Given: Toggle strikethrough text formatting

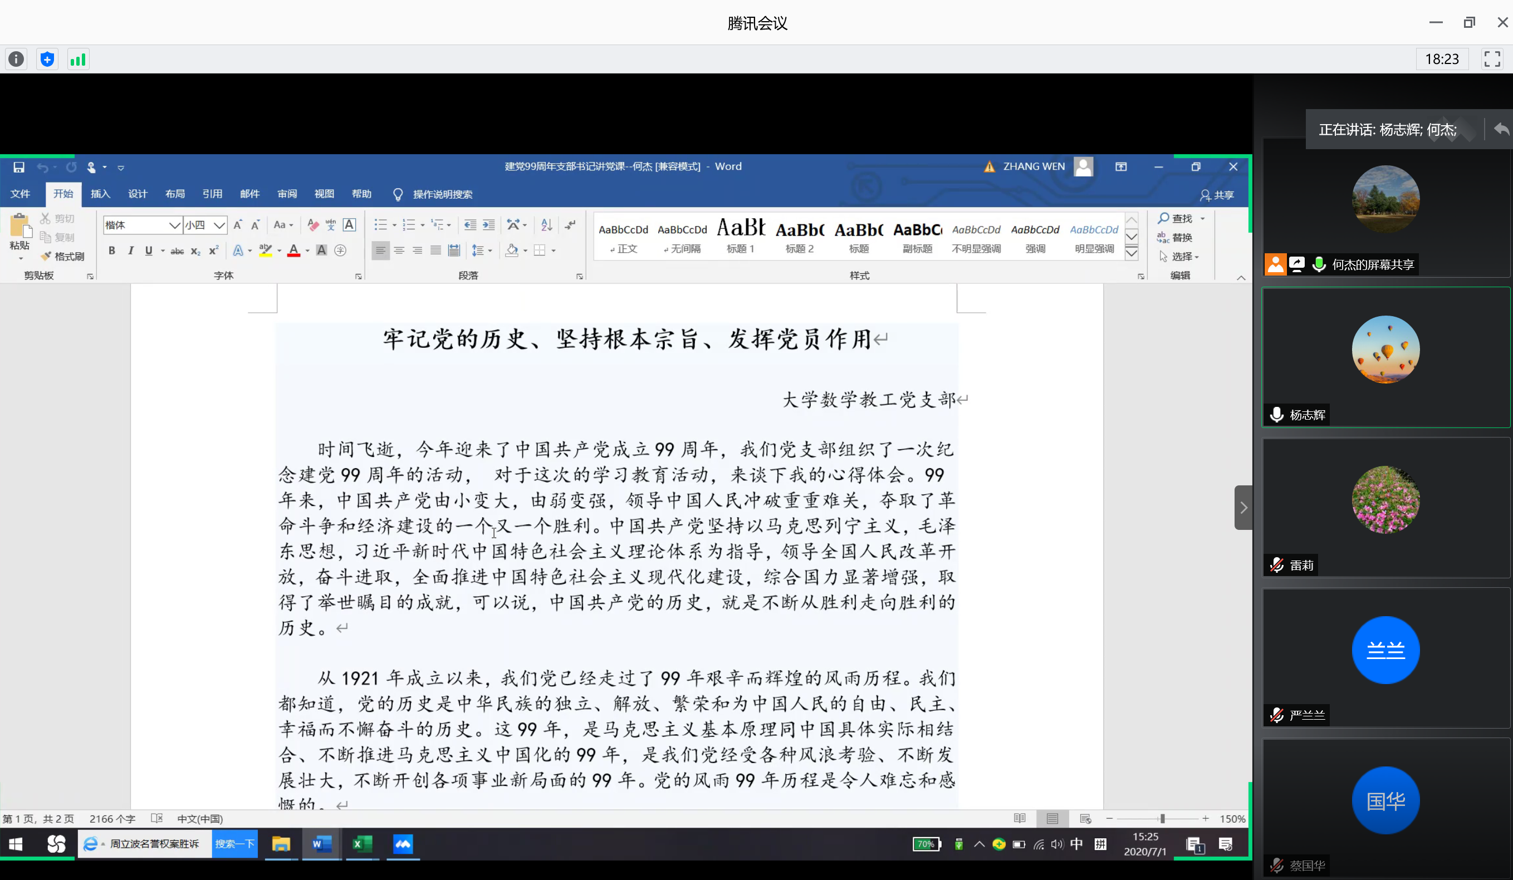Looking at the screenshot, I should [177, 251].
